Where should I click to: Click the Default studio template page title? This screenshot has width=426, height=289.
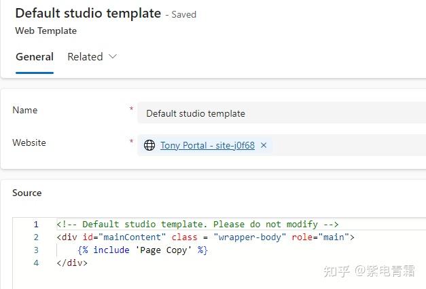88,14
